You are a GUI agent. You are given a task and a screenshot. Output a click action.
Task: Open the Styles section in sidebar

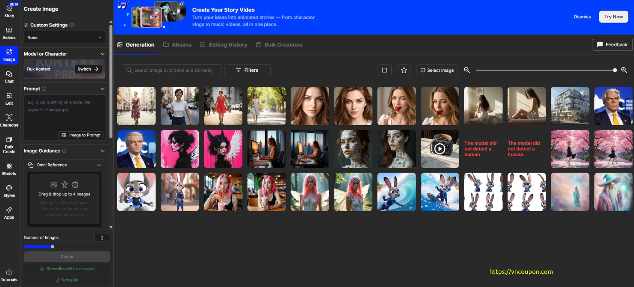[9, 191]
